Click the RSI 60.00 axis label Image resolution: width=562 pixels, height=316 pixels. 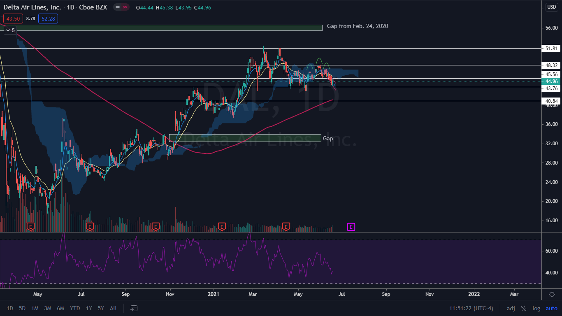click(x=551, y=251)
